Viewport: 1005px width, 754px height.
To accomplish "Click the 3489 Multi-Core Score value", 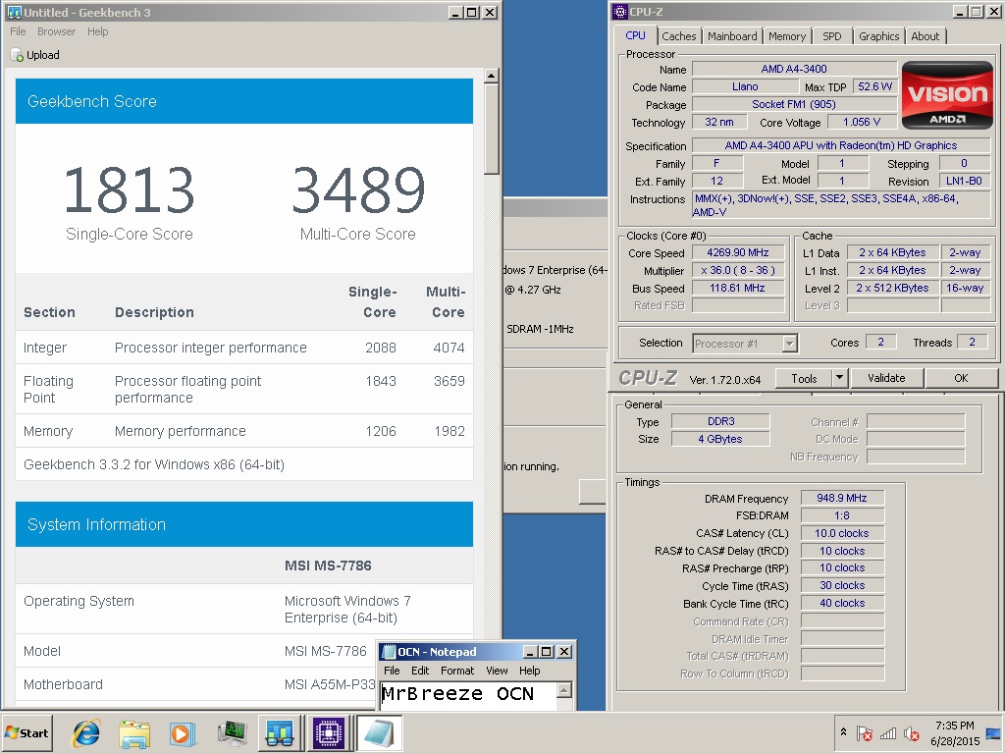I will pyautogui.click(x=357, y=189).
